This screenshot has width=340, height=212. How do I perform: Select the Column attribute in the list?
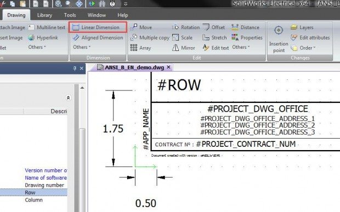[33, 200]
